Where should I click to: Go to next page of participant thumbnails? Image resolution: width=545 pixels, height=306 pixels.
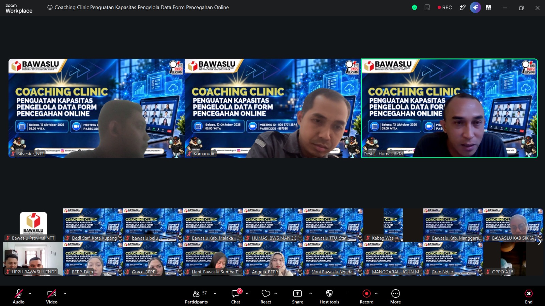[x=540, y=242]
